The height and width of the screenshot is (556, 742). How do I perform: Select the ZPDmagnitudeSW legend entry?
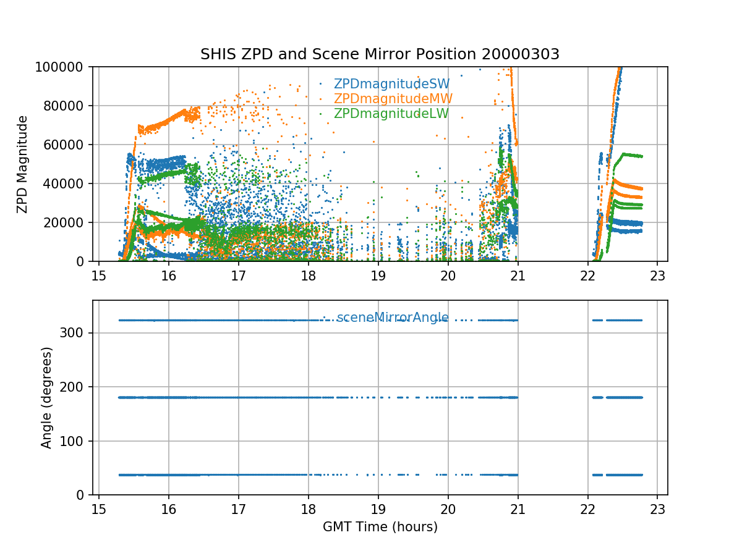(x=391, y=84)
